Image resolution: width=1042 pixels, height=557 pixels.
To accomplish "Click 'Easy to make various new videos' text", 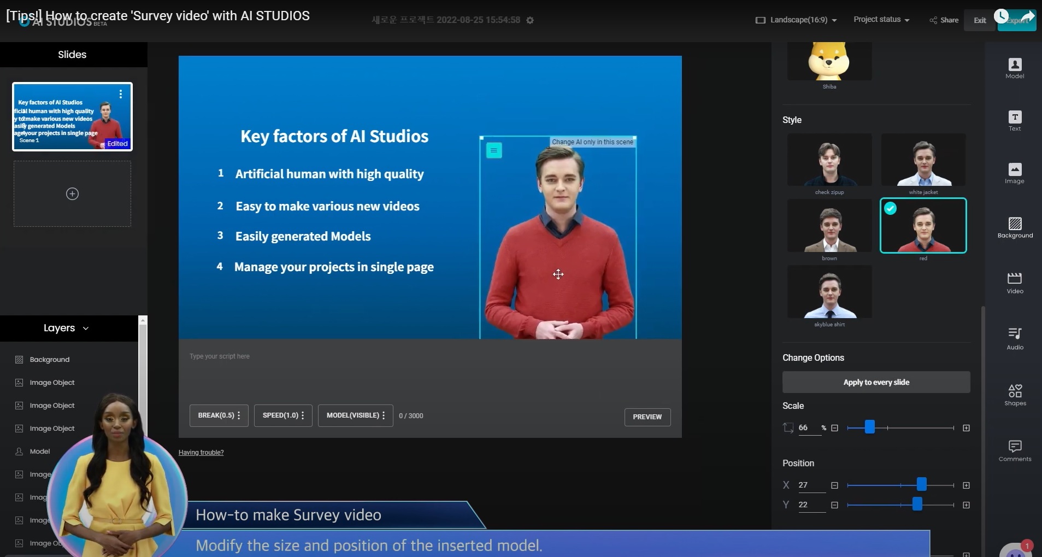I will point(327,207).
